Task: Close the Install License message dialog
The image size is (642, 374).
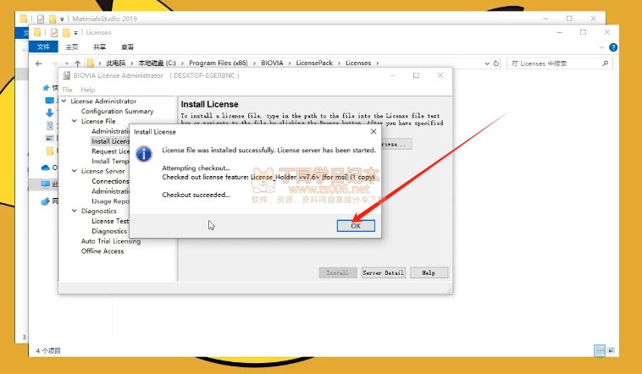Action: [x=374, y=131]
